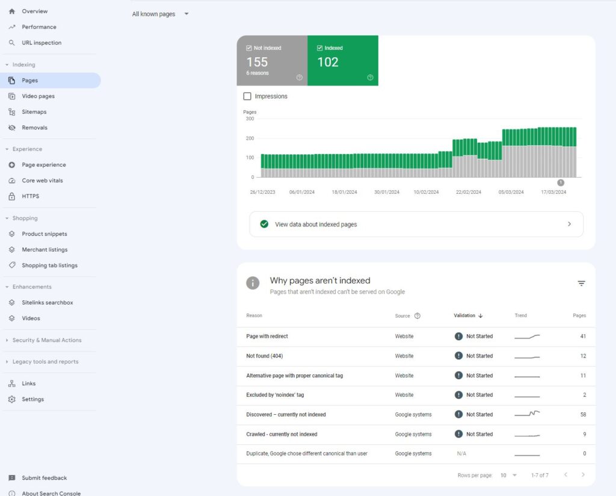Go to previous page of results
This screenshot has width=616, height=496.
click(565, 475)
